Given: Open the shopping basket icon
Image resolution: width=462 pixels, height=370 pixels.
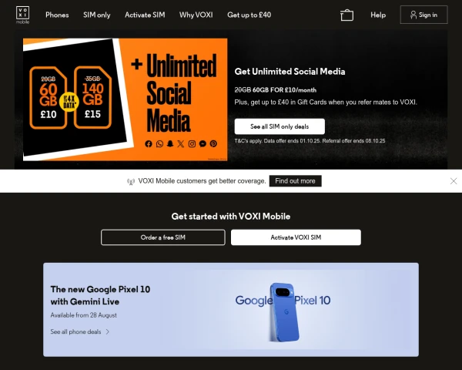Looking at the screenshot, I should [x=346, y=15].
